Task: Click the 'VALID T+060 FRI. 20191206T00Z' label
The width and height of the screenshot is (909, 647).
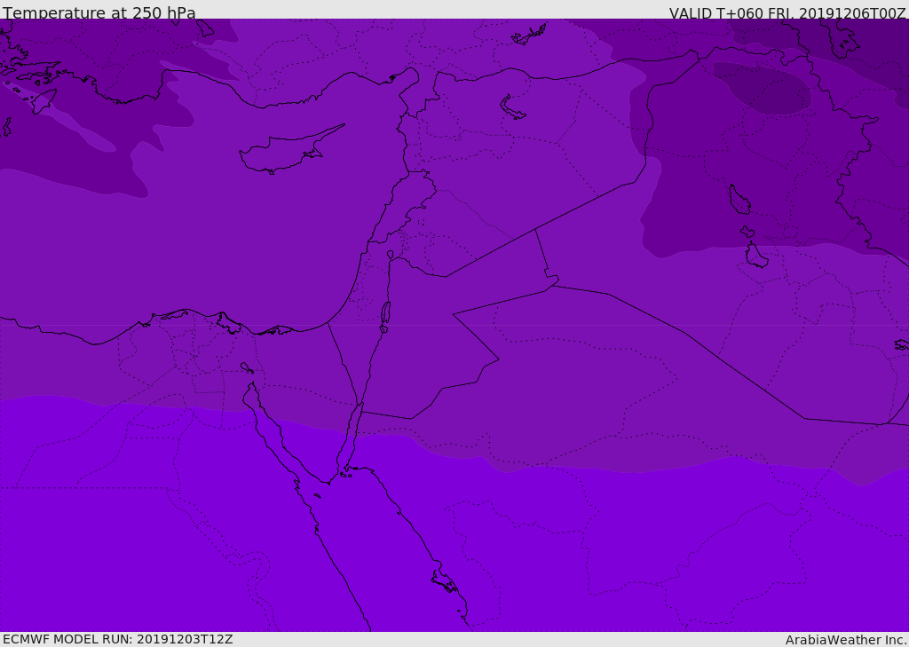Action: click(786, 12)
